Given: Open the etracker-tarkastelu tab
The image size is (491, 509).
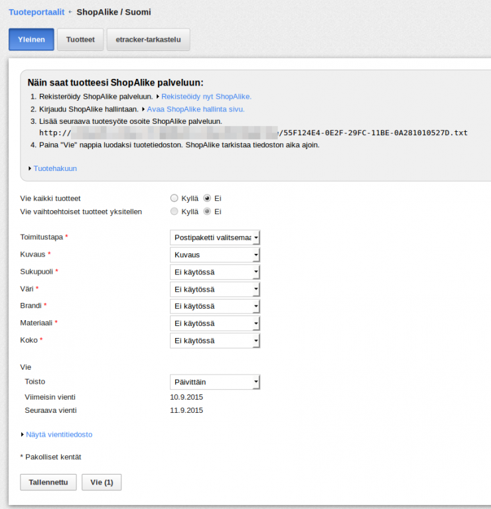Looking at the screenshot, I should 148,40.
